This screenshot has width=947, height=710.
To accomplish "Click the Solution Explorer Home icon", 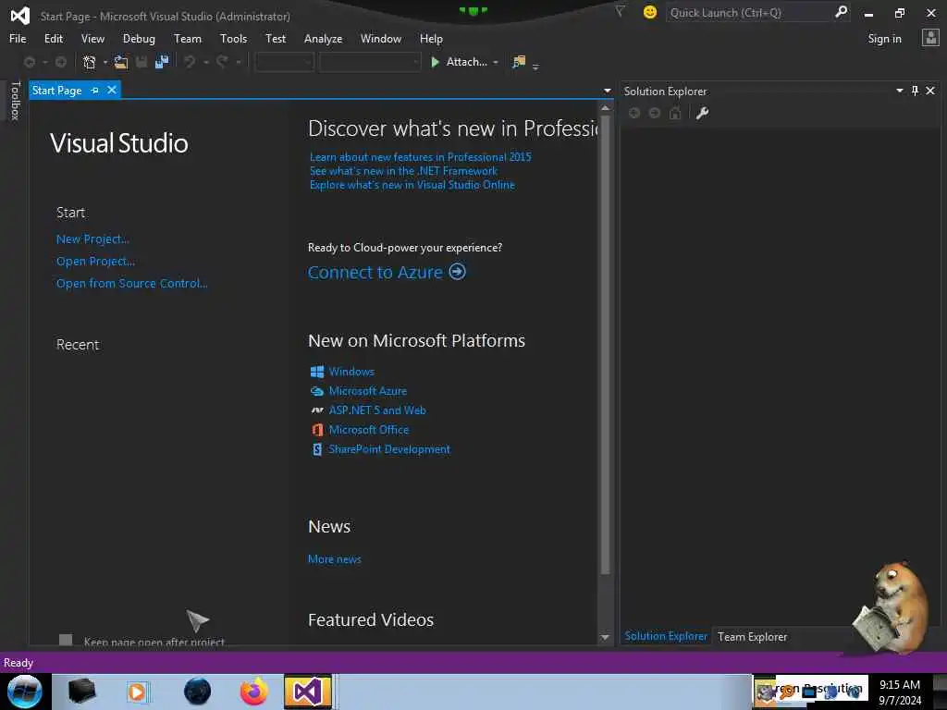I will 675,113.
